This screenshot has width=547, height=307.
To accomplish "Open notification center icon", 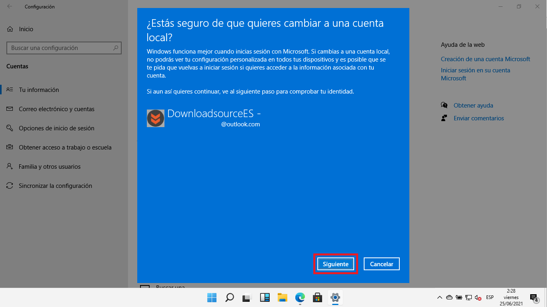I will click(534, 297).
